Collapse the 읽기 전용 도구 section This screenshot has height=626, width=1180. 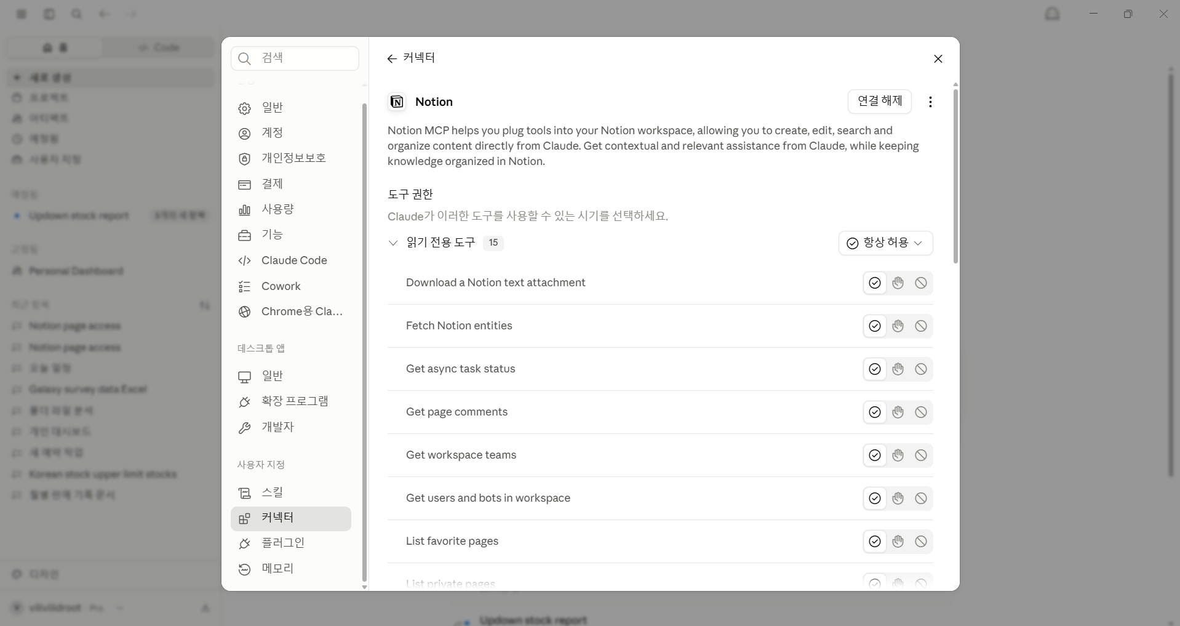coord(393,243)
